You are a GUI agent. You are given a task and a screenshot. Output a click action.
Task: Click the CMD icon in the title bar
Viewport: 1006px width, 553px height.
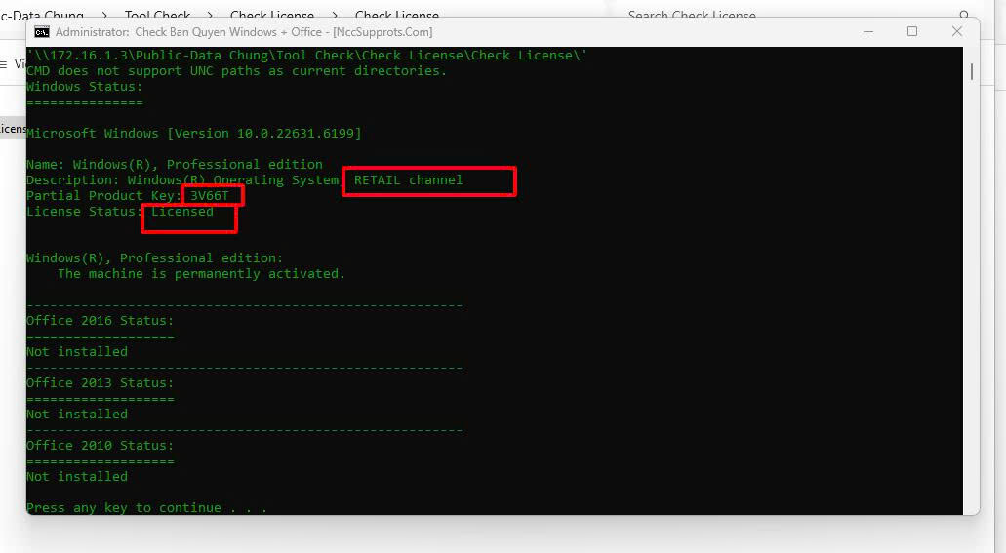tap(42, 32)
